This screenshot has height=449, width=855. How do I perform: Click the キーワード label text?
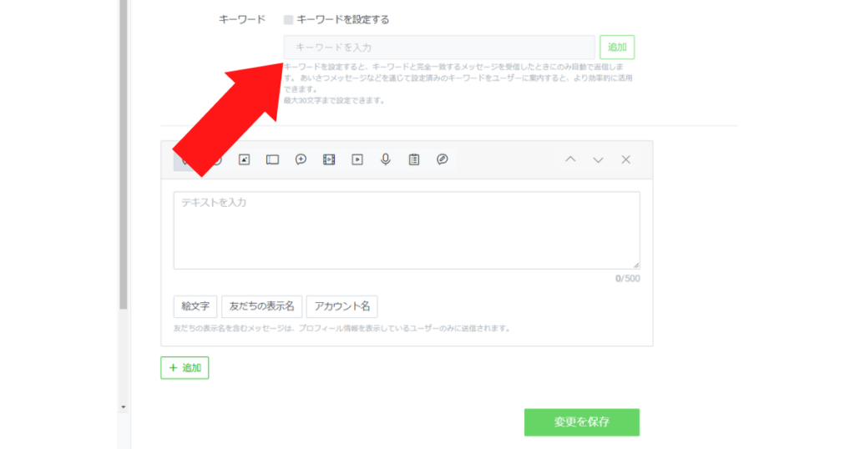pos(242,20)
